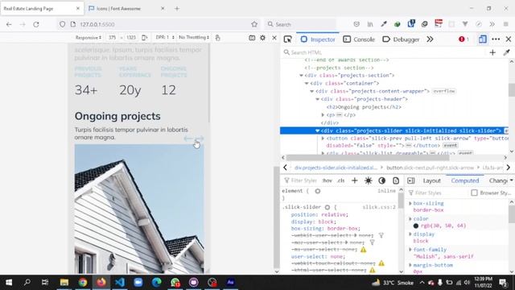Click the rgb(30, 50, 64) color swatch
The height and width of the screenshot is (290, 515).
[416, 226]
